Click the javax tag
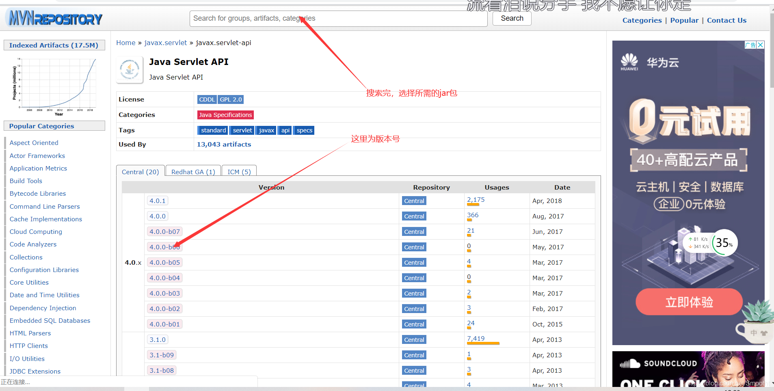The image size is (774, 391). 266,130
